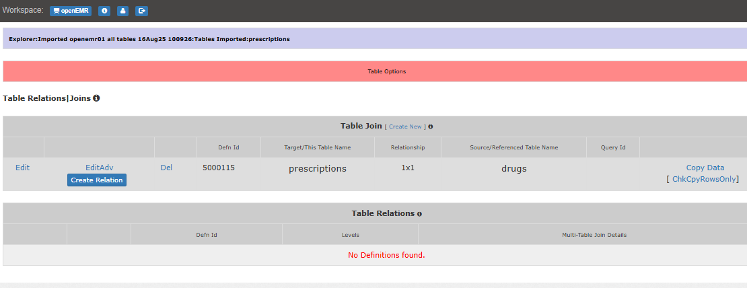747x288 pixels.
Task: Click the Create Relation button
Action: [97, 180]
